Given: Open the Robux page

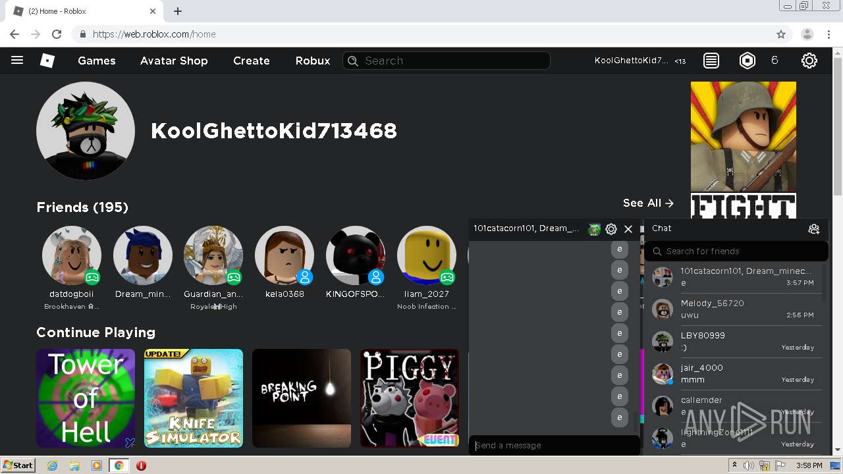Looking at the screenshot, I should coord(313,61).
